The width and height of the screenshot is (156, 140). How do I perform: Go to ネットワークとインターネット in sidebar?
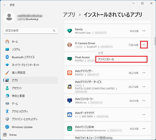[26, 65]
